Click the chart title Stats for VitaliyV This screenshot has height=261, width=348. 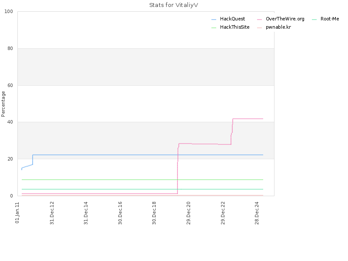coord(174,5)
